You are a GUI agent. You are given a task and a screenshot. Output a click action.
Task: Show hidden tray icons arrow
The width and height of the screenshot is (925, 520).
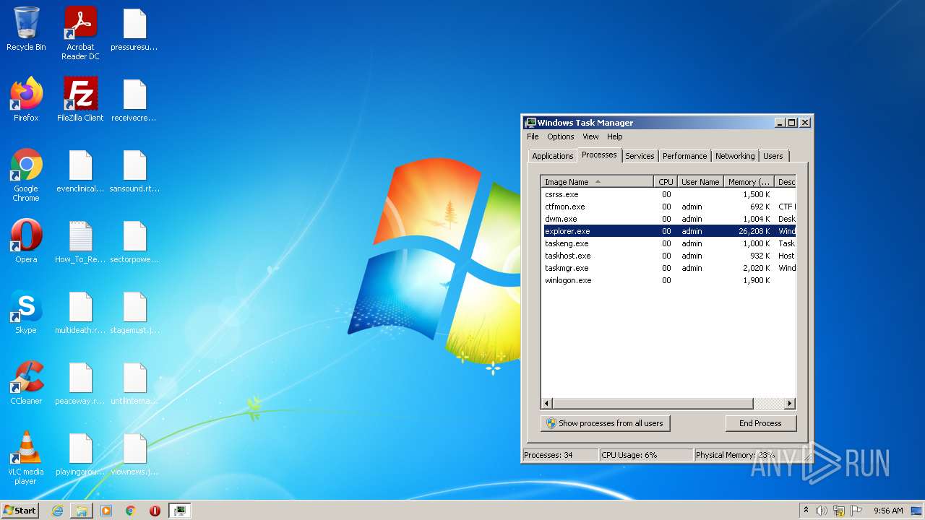805,511
